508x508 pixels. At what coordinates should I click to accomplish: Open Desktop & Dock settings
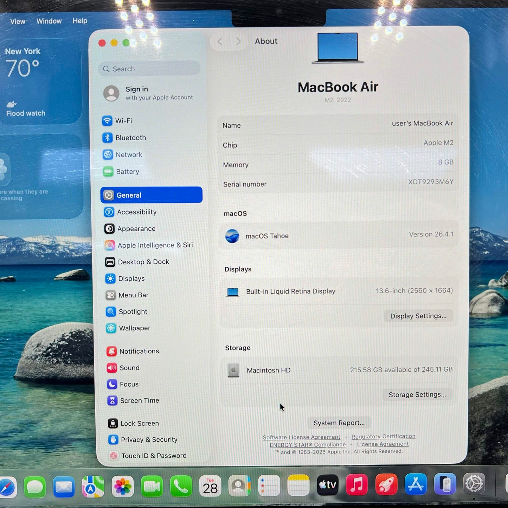pyautogui.click(x=137, y=262)
